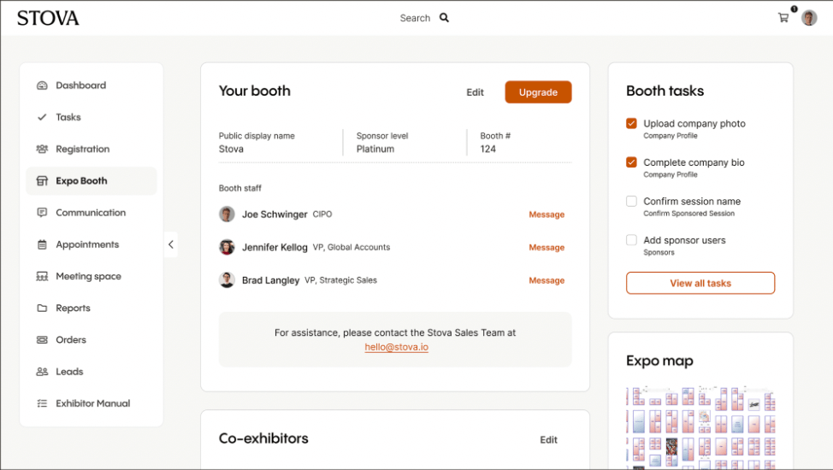This screenshot has height=470, width=833.
Task: Click the Appointments calendar icon
Action: tap(42, 244)
